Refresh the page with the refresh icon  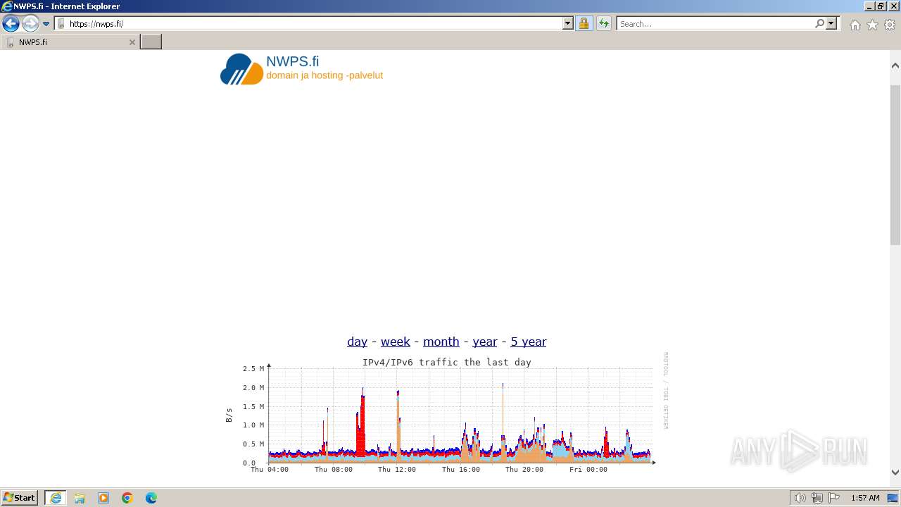pyautogui.click(x=604, y=24)
